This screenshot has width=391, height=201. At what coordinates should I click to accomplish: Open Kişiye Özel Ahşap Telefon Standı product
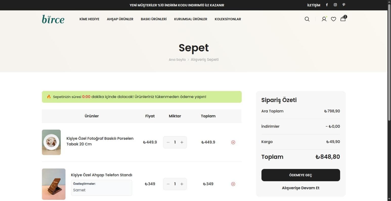[101, 175]
